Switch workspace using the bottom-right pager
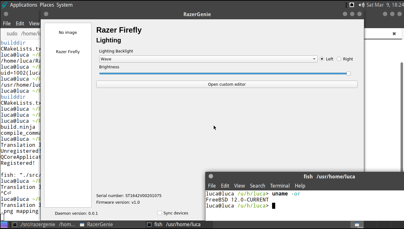Screen dimensions: 404x229 click(357, 225)
